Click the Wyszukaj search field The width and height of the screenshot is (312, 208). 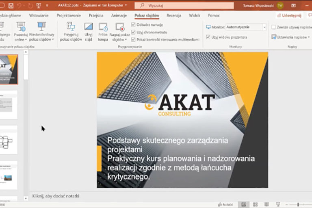184,6
